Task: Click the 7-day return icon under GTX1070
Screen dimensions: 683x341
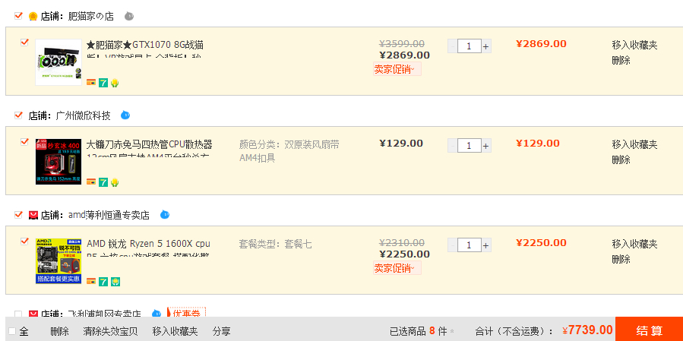Action: 103,82
